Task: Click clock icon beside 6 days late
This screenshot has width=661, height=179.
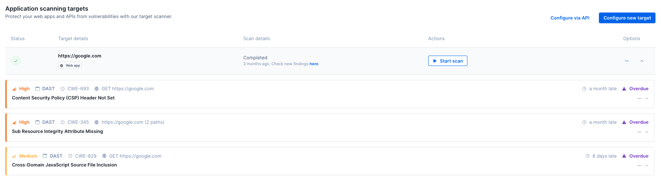Action: point(587,156)
